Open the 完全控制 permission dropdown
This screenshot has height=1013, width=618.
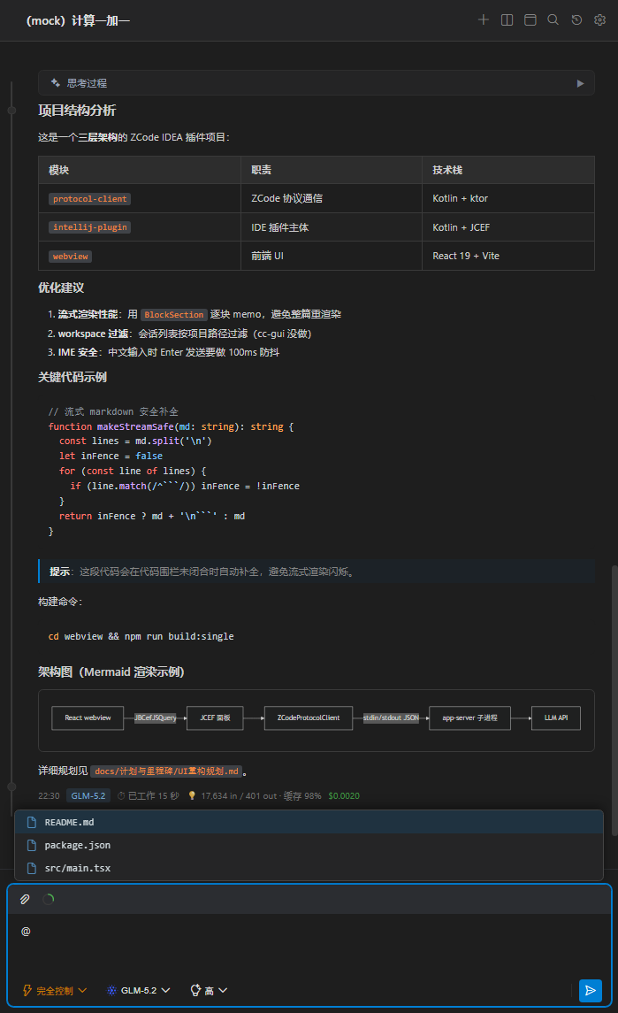pyautogui.click(x=54, y=990)
